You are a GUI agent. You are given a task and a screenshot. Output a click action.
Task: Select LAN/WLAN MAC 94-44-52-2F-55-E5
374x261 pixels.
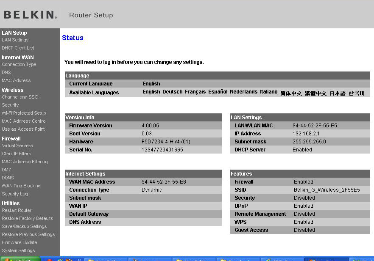coord(315,126)
